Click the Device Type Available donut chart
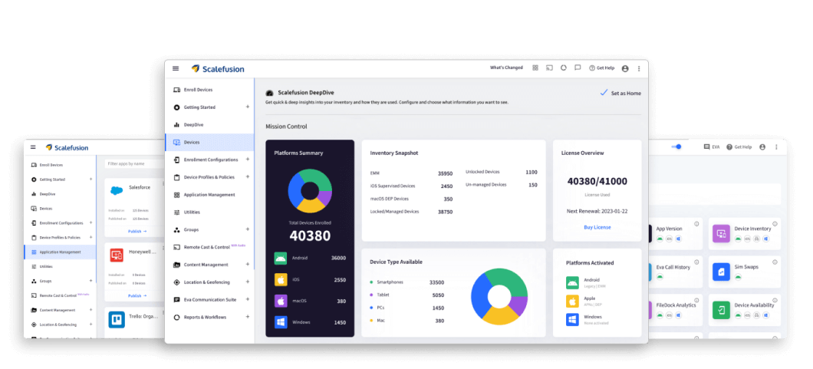 pyautogui.click(x=499, y=296)
